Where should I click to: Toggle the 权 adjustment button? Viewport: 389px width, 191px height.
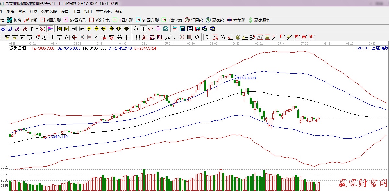click(42, 29)
